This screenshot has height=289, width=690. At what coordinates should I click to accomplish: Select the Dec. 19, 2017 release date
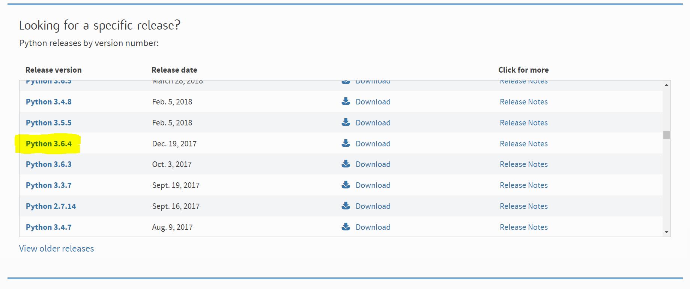[x=174, y=144]
